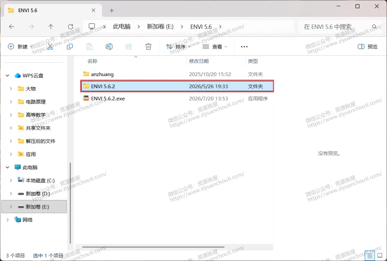Open a new tab with plus button
The width and height of the screenshot is (387, 261).
(112, 10)
